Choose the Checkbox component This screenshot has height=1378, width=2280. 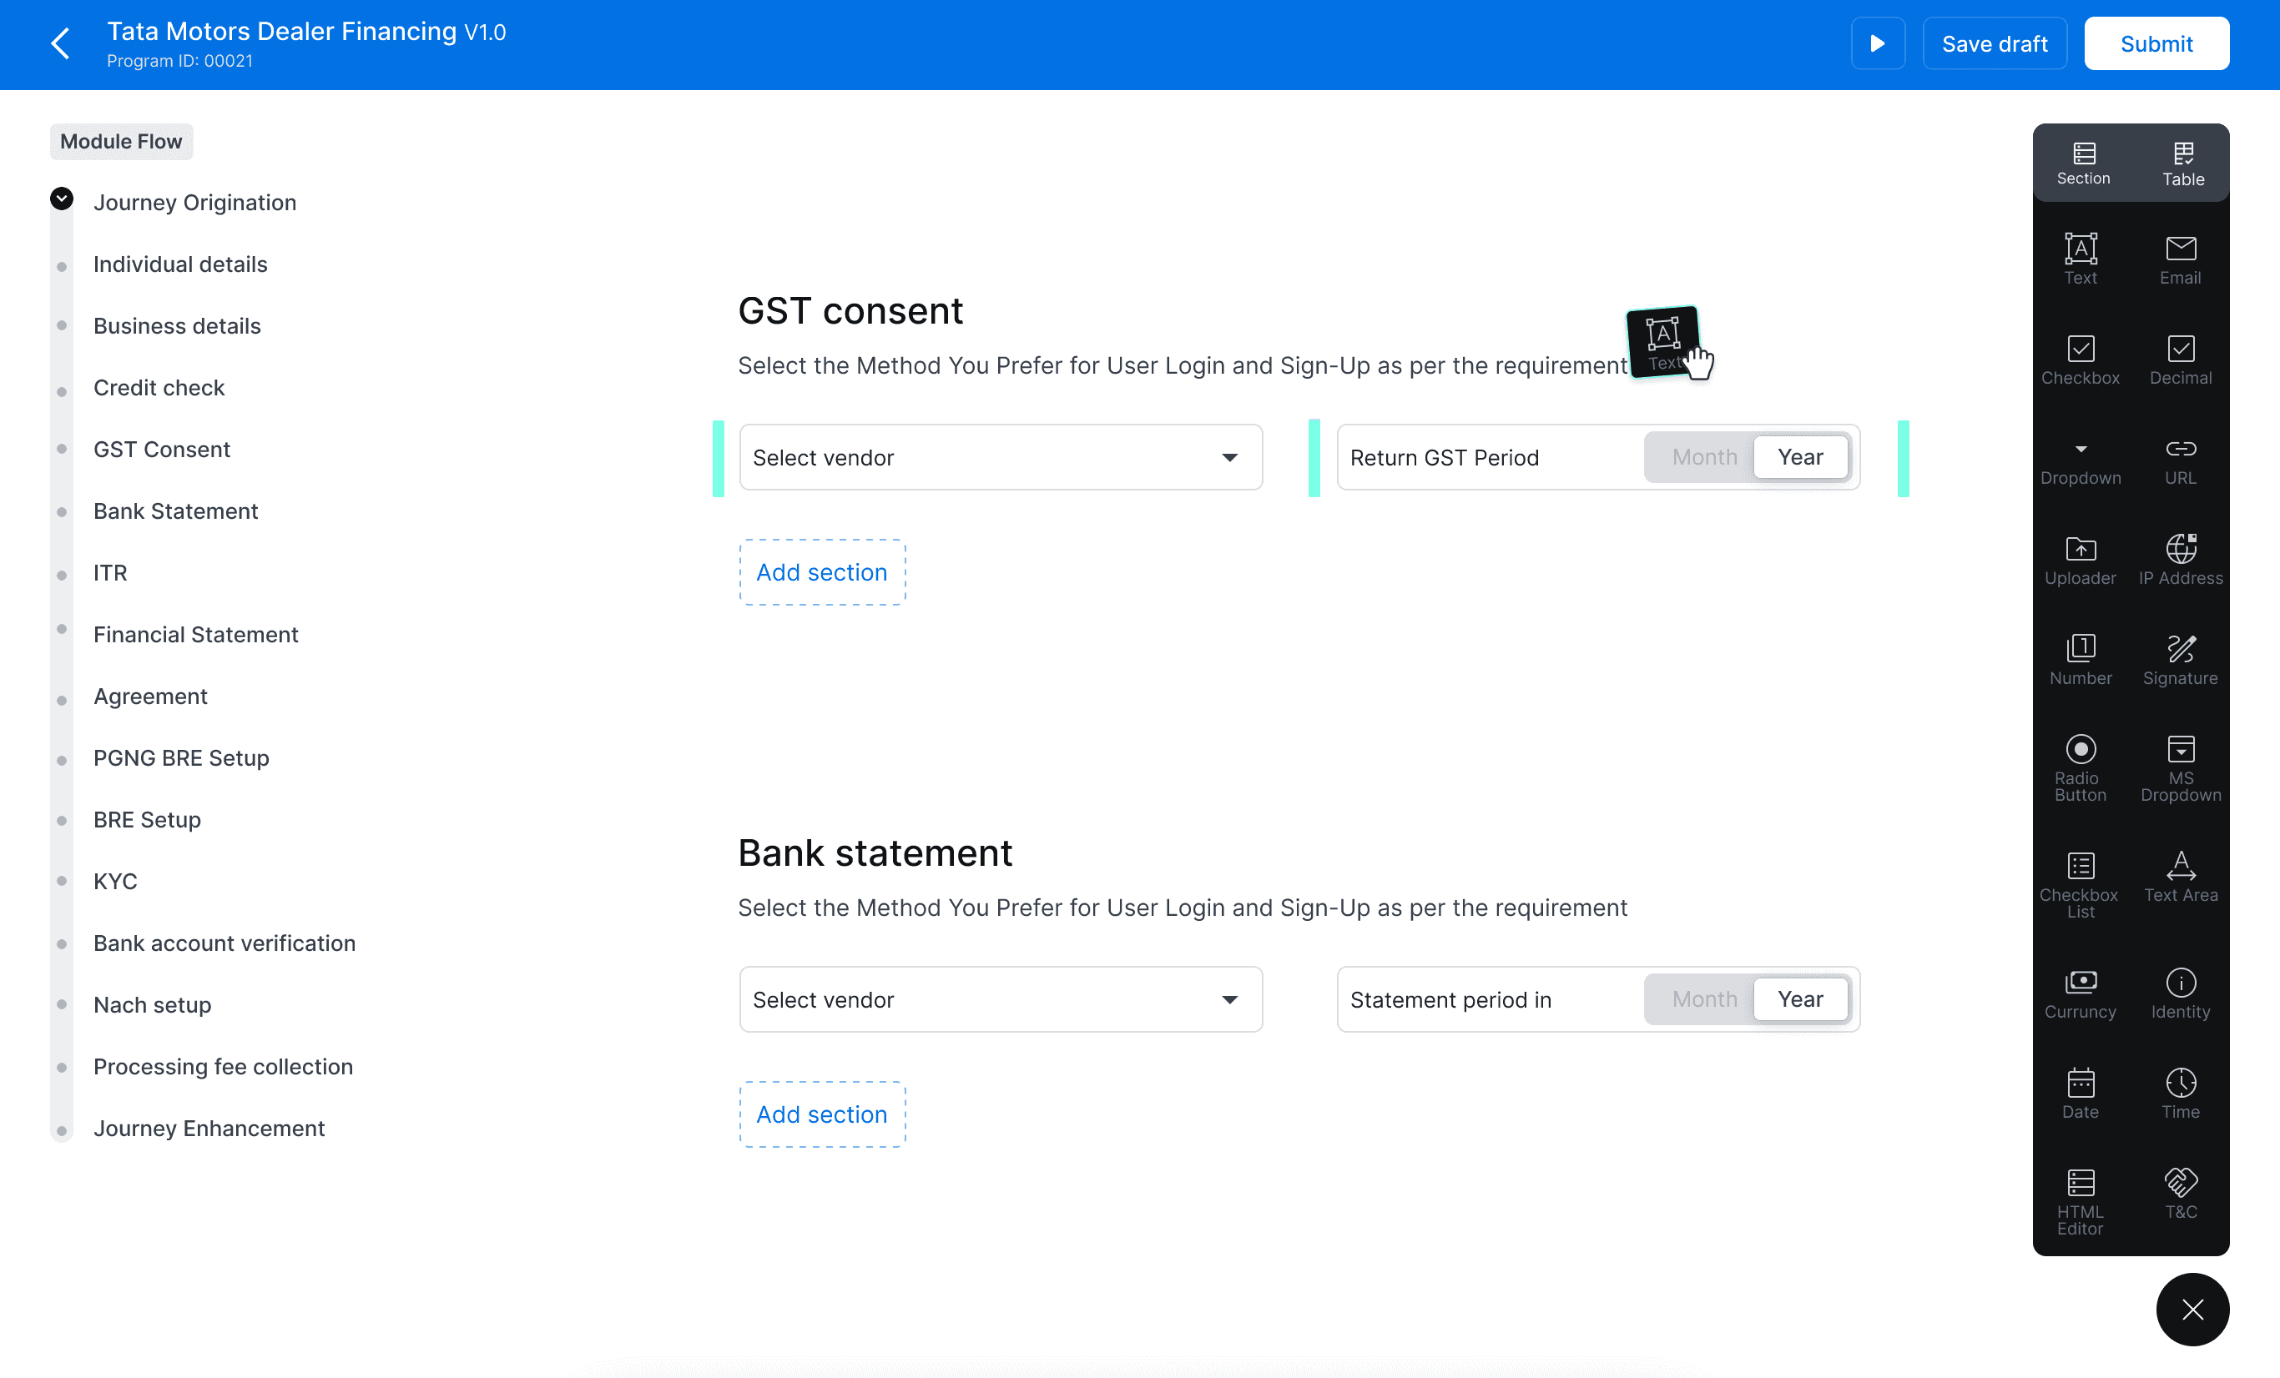pos(2081,360)
